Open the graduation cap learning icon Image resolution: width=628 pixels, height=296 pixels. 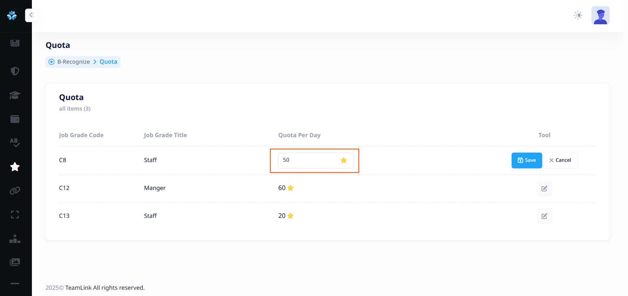pos(15,95)
